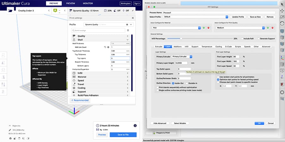Image resolution: width=285 pixels, height=142 pixels.
Task: Select the Simplify3D move/pan cross-arrows tool
Action: pyautogui.click(x=282, y=11)
